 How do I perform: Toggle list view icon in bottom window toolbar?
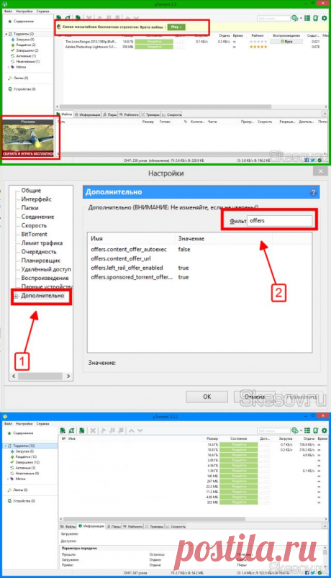[307, 430]
